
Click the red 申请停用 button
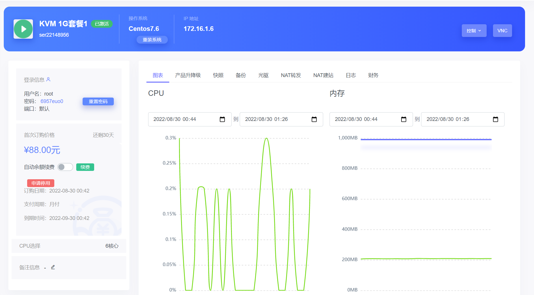click(x=41, y=183)
